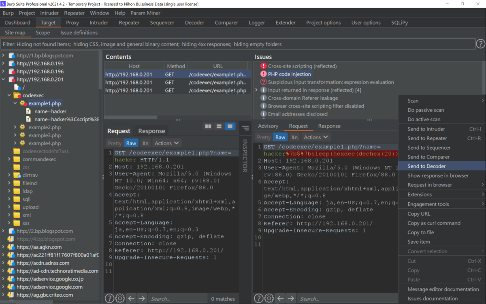This screenshot has height=304, width=486.
Task: Switch to the Proxy tab
Action: coord(72,23)
